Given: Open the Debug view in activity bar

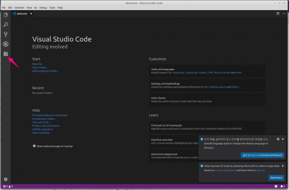Looking at the screenshot, I should 6,44.
